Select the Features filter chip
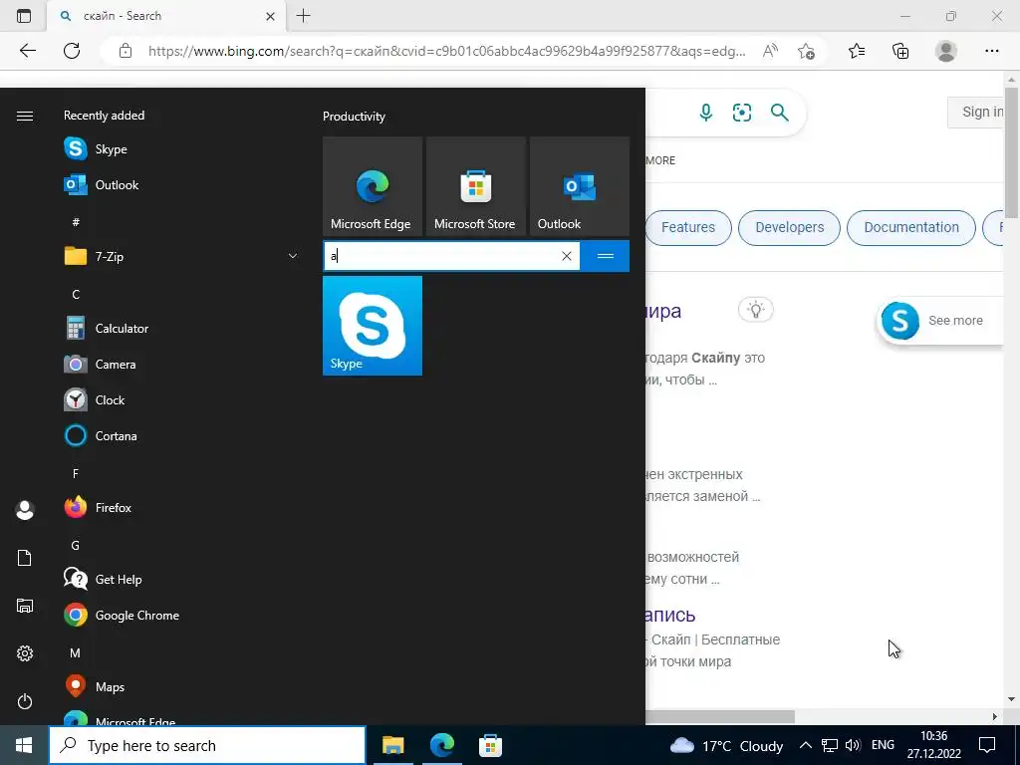Image resolution: width=1020 pixels, height=765 pixels. pos(687,228)
